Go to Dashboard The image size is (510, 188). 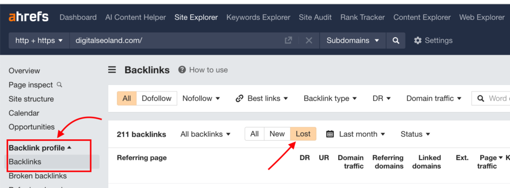point(78,17)
